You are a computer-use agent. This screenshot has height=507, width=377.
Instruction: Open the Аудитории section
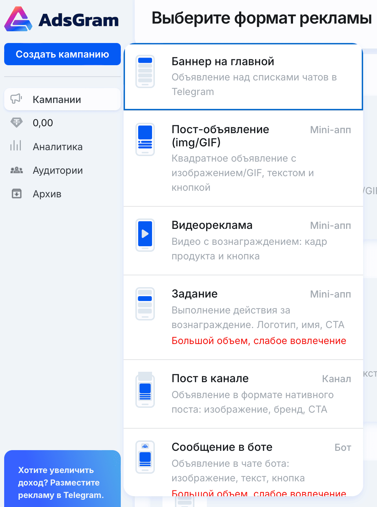(x=58, y=170)
